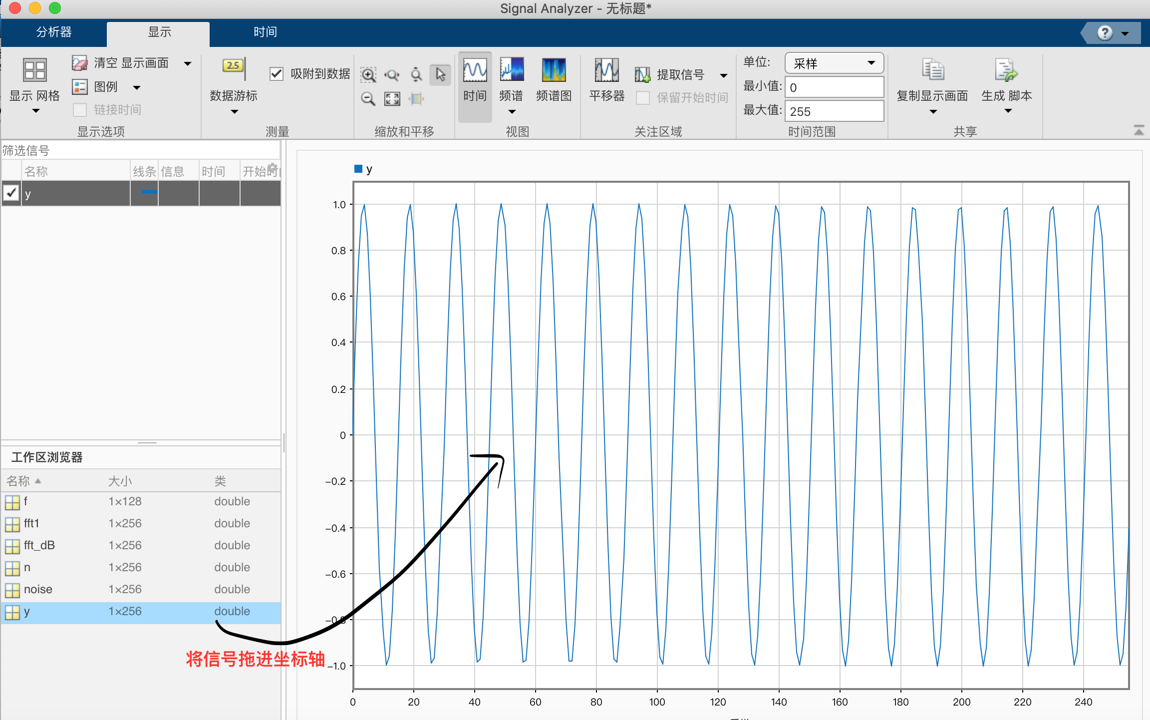The width and height of the screenshot is (1150, 720).
Task: Click the fit-to-view zoom icon
Action: (392, 98)
